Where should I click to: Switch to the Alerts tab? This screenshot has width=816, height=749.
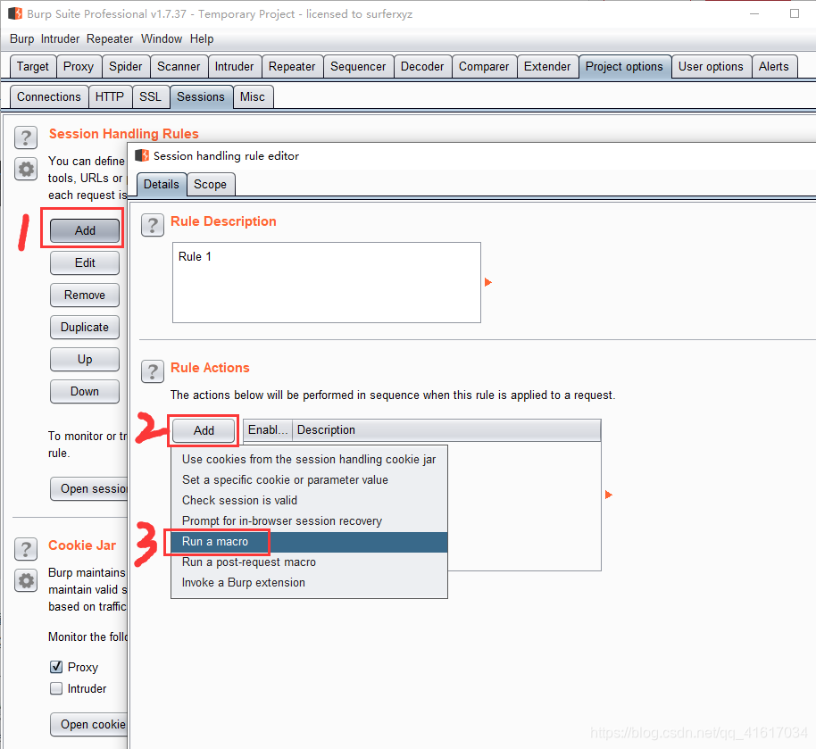tap(774, 67)
